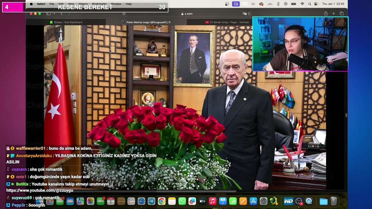The width and height of the screenshot is (372, 209).
Task: Click the extension icon left of address field
Action: click(x=124, y=14)
